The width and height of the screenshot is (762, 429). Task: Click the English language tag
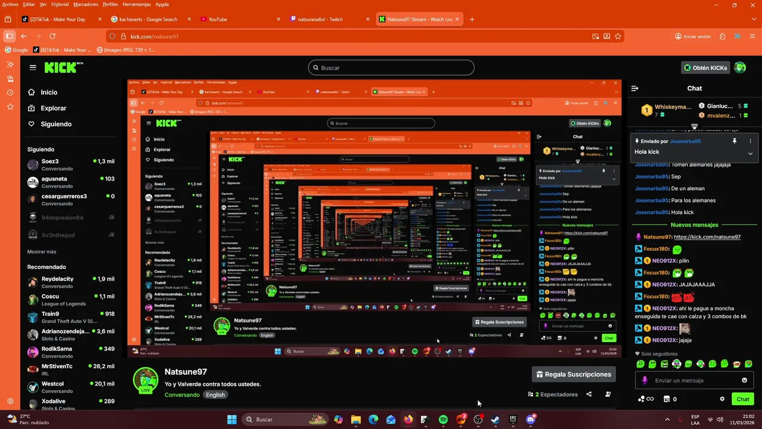click(x=216, y=394)
